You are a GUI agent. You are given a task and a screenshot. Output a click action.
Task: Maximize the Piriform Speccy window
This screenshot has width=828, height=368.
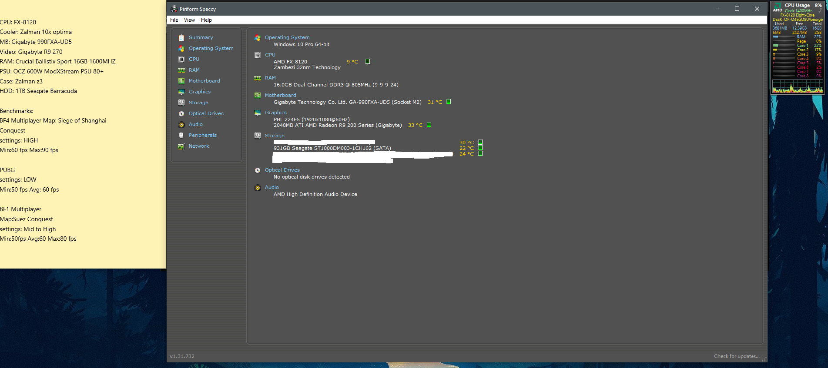coord(737,9)
